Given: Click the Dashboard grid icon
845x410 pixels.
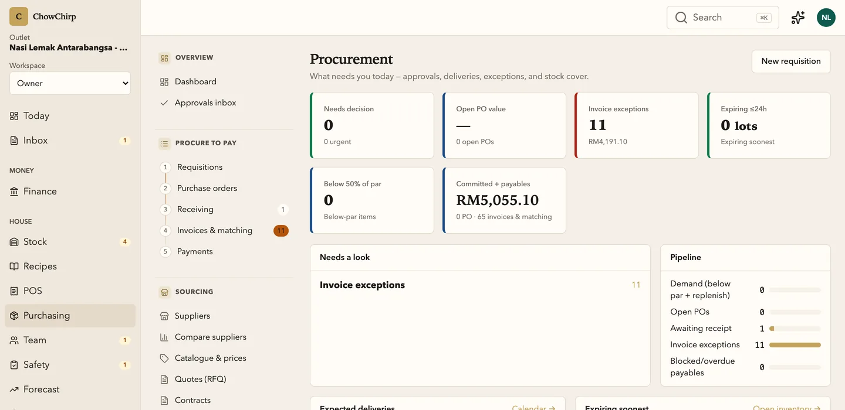Looking at the screenshot, I should pyautogui.click(x=164, y=82).
